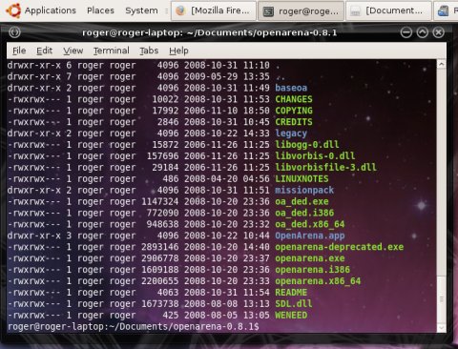Click the Firefox icon in taskbar
The image size is (458, 349).
click(180, 11)
